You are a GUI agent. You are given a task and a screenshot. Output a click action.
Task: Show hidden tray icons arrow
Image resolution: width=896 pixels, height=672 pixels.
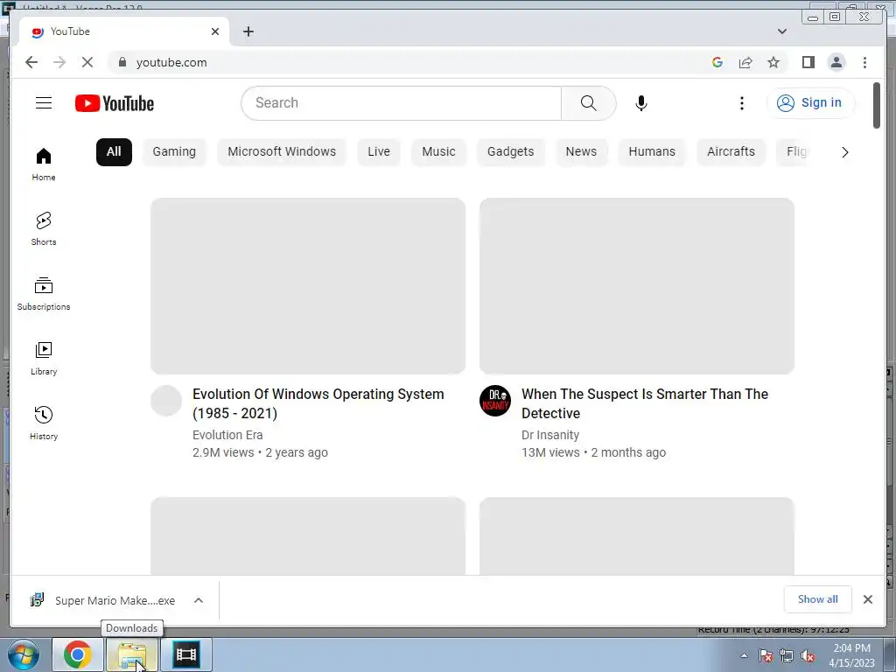(x=744, y=656)
